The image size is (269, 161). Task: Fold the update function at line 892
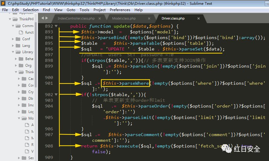[x=56, y=26]
